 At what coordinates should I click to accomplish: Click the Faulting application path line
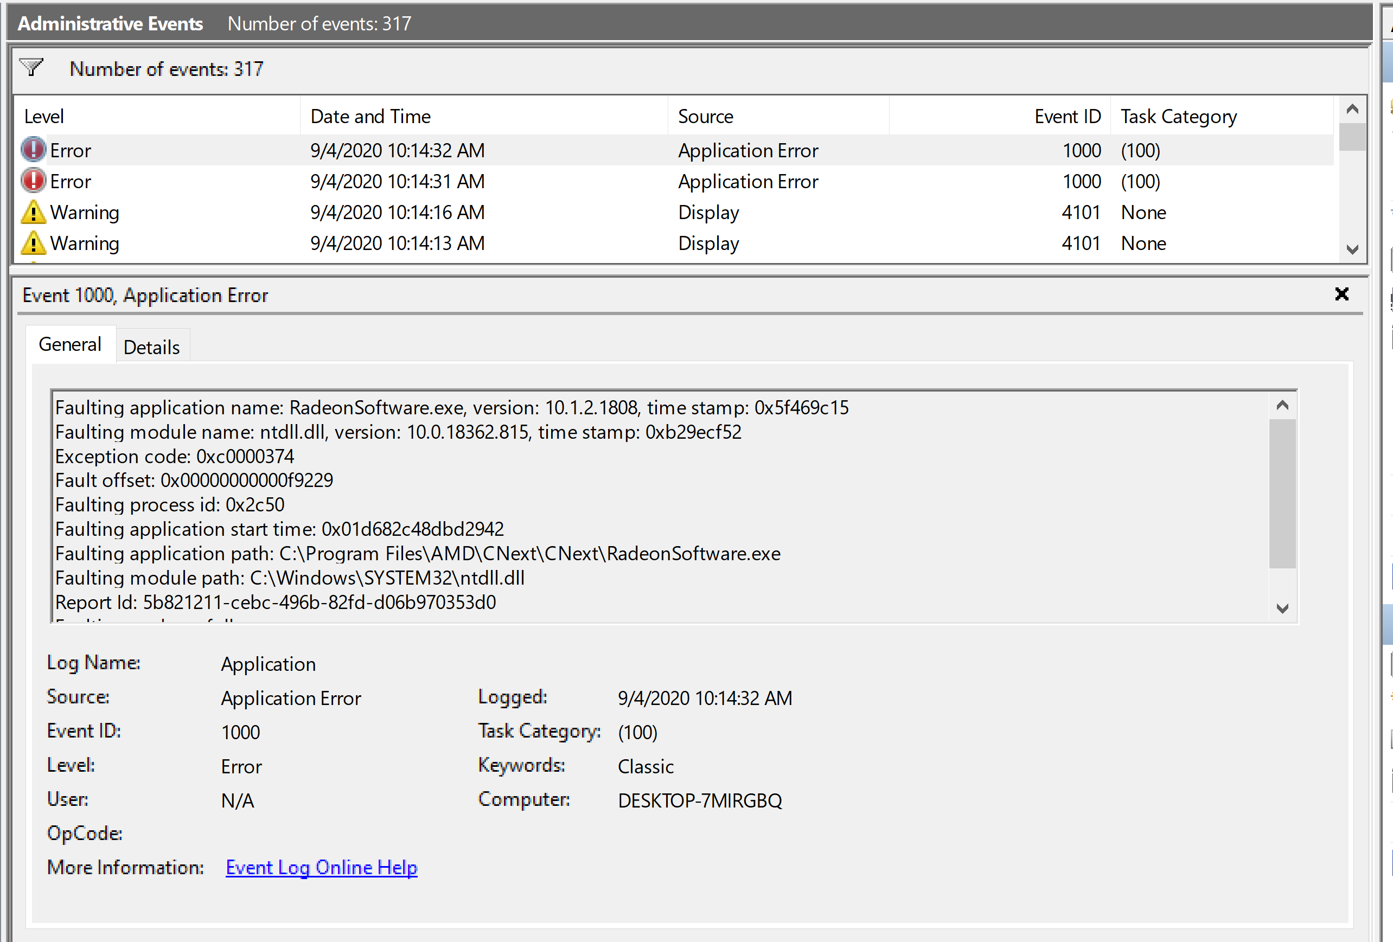click(418, 553)
